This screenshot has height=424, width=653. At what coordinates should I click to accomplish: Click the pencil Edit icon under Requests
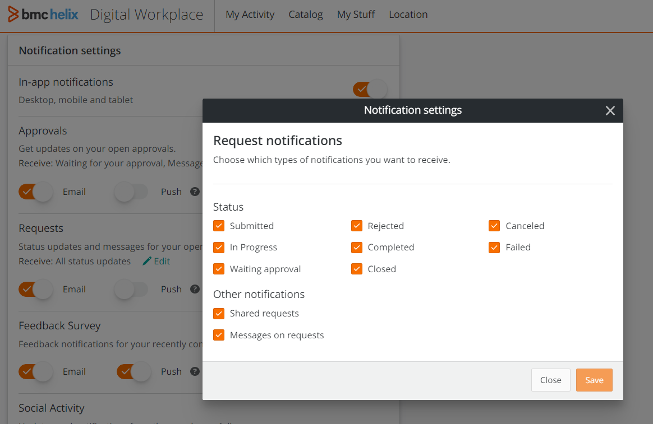pos(147,261)
